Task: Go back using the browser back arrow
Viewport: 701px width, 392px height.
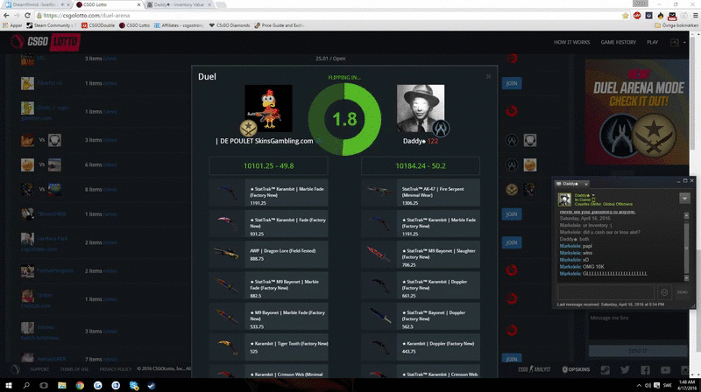Action: [x=6, y=15]
